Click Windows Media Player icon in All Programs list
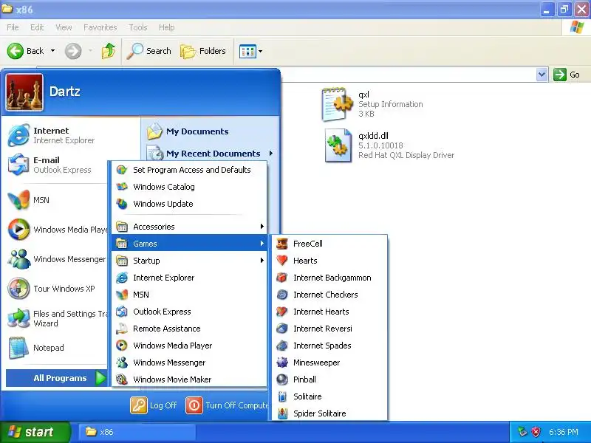 pos(121,345)
